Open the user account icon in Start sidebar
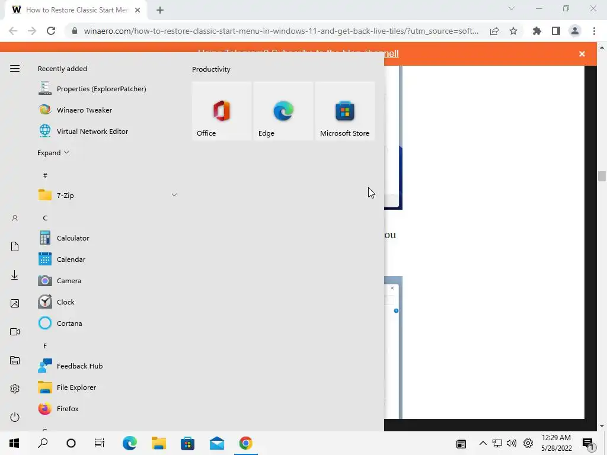Viewport: 607px width, 455px height. [x=15, y=218]
